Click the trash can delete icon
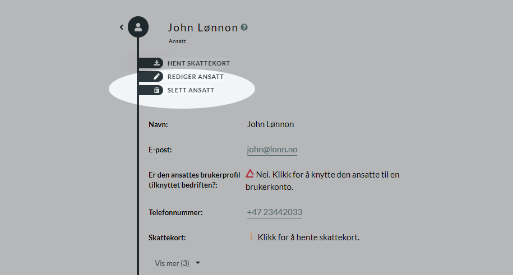The height and width of the screenshot is (275, 513). pyautogui.click(x=157, y=90)
